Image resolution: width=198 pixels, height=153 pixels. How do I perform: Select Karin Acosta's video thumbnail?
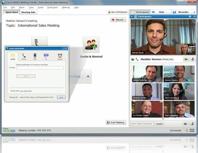coord(179,92)
